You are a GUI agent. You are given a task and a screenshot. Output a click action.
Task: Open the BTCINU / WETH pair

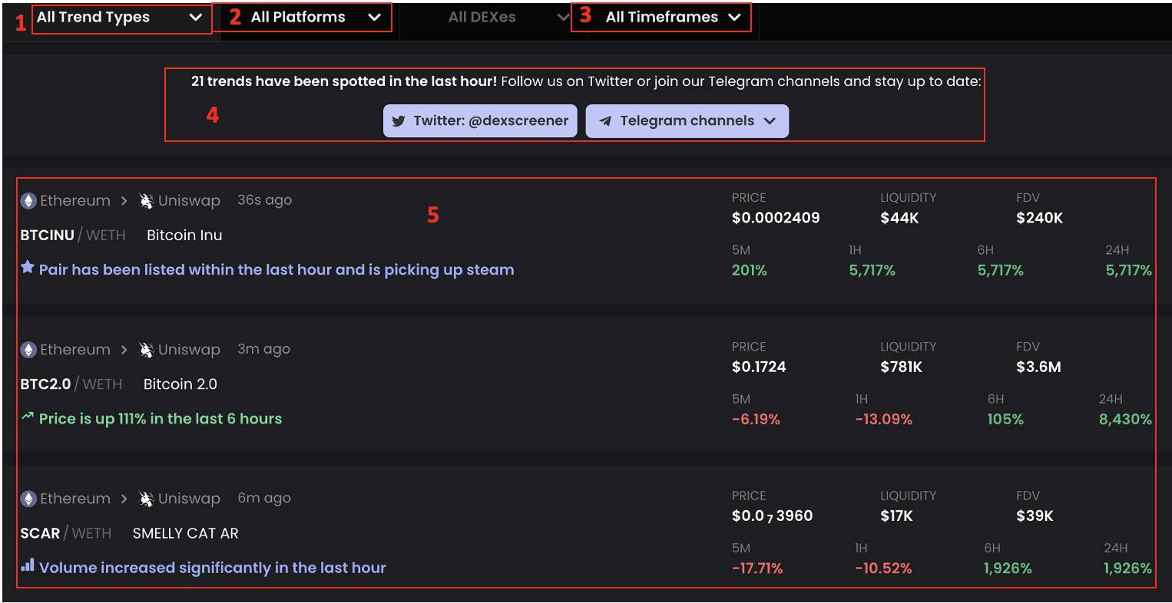click(x=73, y=236)
